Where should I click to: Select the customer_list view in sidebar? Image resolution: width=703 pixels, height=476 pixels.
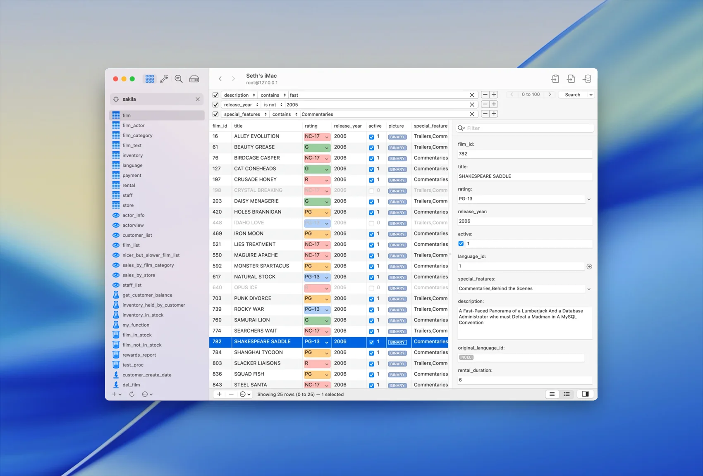137,236
